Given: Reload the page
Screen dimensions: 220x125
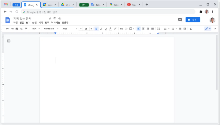Looking at the screenshot, I should 17,12.
